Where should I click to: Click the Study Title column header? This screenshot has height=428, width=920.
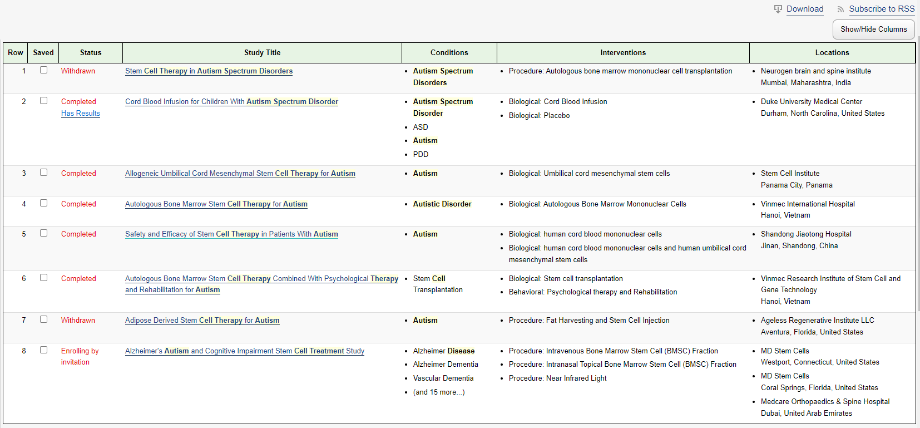coord(262,53)
